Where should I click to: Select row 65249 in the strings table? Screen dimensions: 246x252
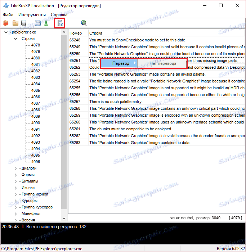coord(157,47)
